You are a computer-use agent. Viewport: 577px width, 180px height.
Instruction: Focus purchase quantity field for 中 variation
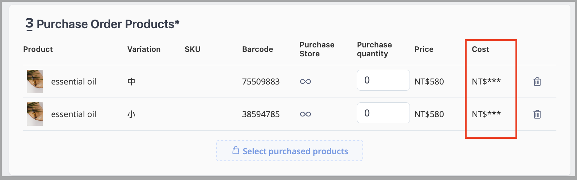pos(383,80)
